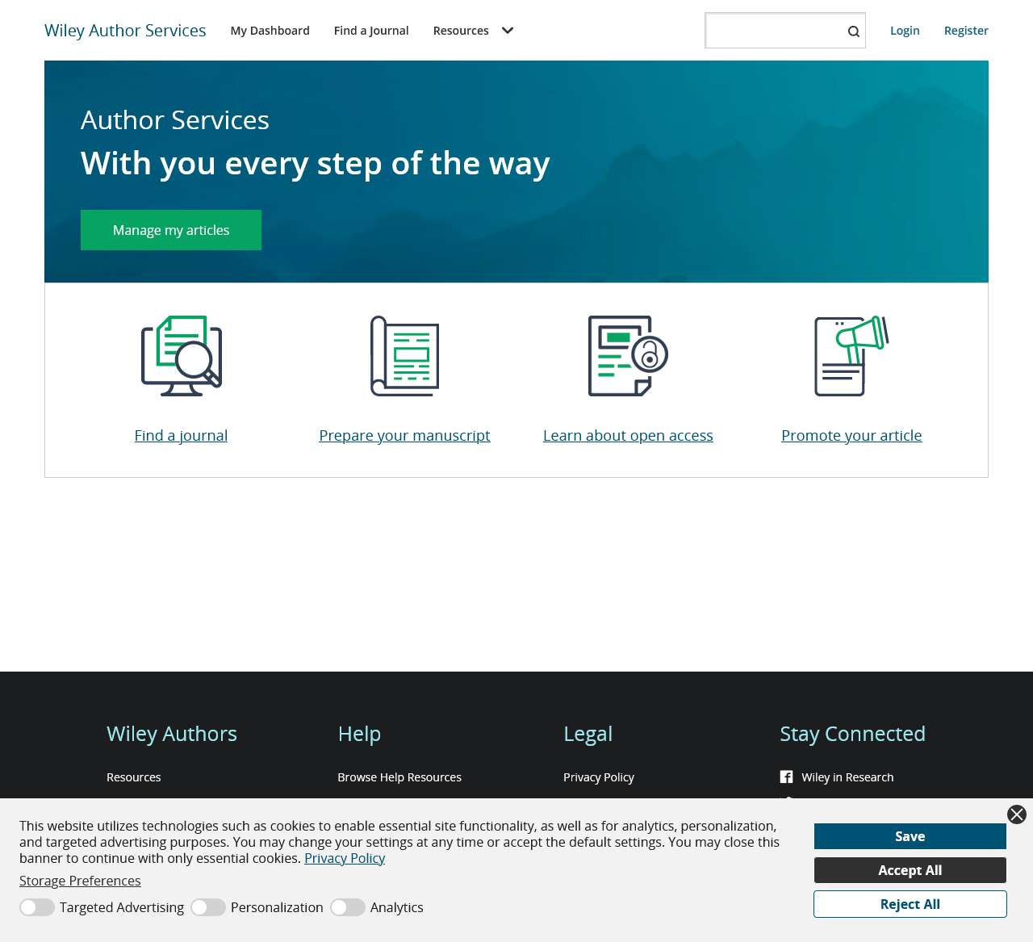This screenshot has width=1033, height=942.
Task: Open the Storage Preferences link
Action: coord(80,881)
